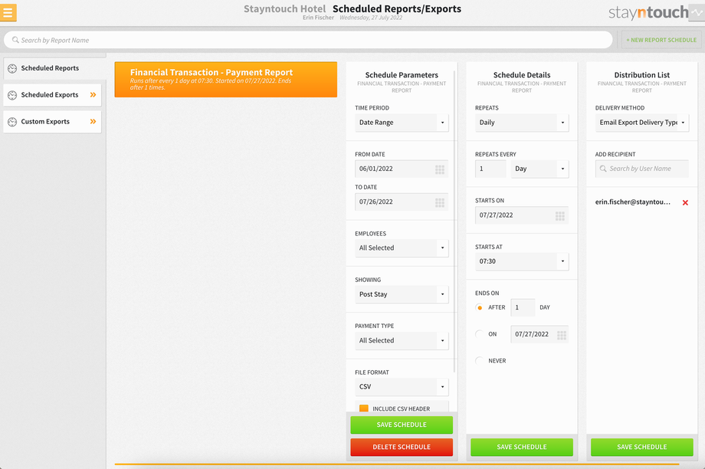Click the Starts On date field
The width and height of the screenshot is (705, 469).
point(522,215)
